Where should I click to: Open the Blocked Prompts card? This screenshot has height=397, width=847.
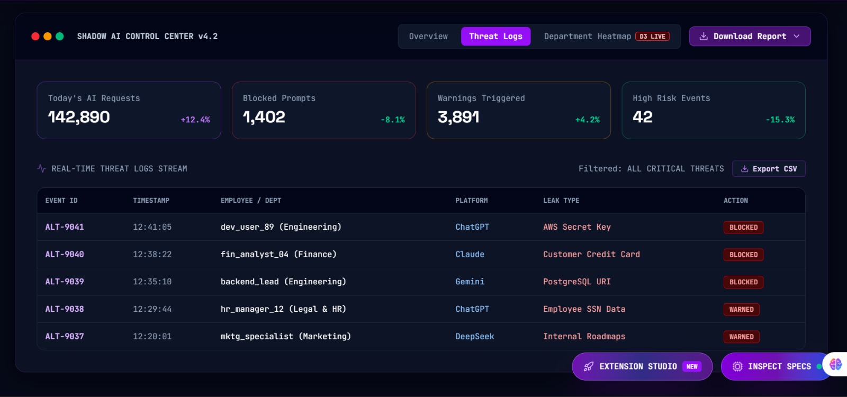click(x=324, y=110)
